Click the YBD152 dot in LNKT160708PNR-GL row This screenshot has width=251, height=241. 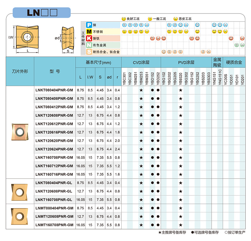coord(153,200)
